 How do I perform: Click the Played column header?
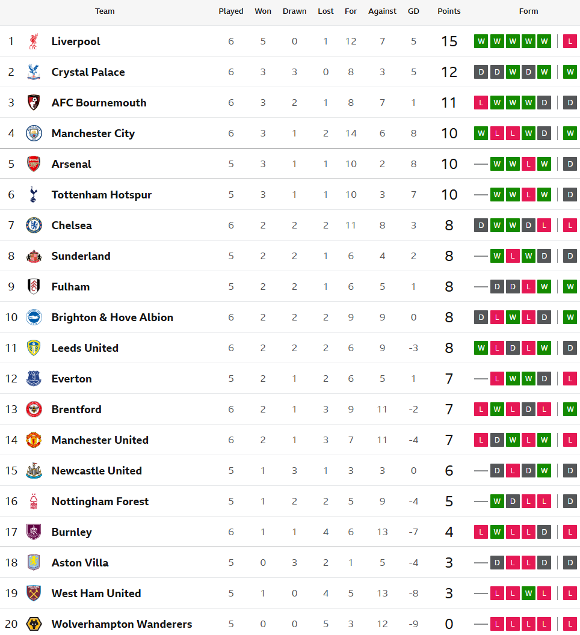(x=231, y=11)
